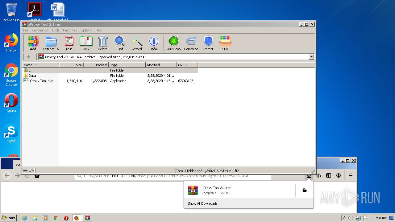395x222 pixels.
Task: Click the Comment toolbar icon
Action: pyautogui.click(x=191, y=43)
